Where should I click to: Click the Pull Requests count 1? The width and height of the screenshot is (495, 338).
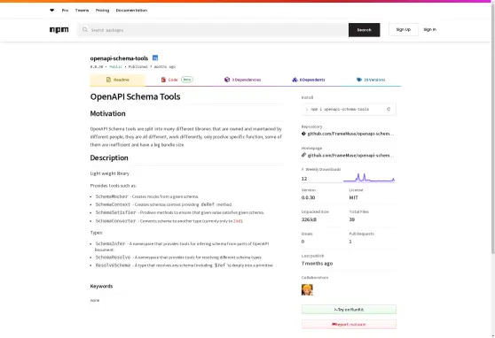pyautogui.click(x=350, y=242)
